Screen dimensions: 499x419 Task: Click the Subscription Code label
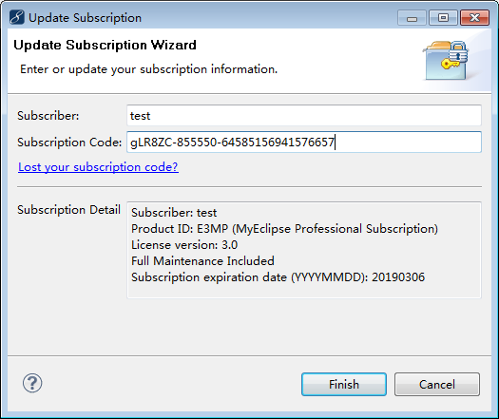(x=69, y=143)
